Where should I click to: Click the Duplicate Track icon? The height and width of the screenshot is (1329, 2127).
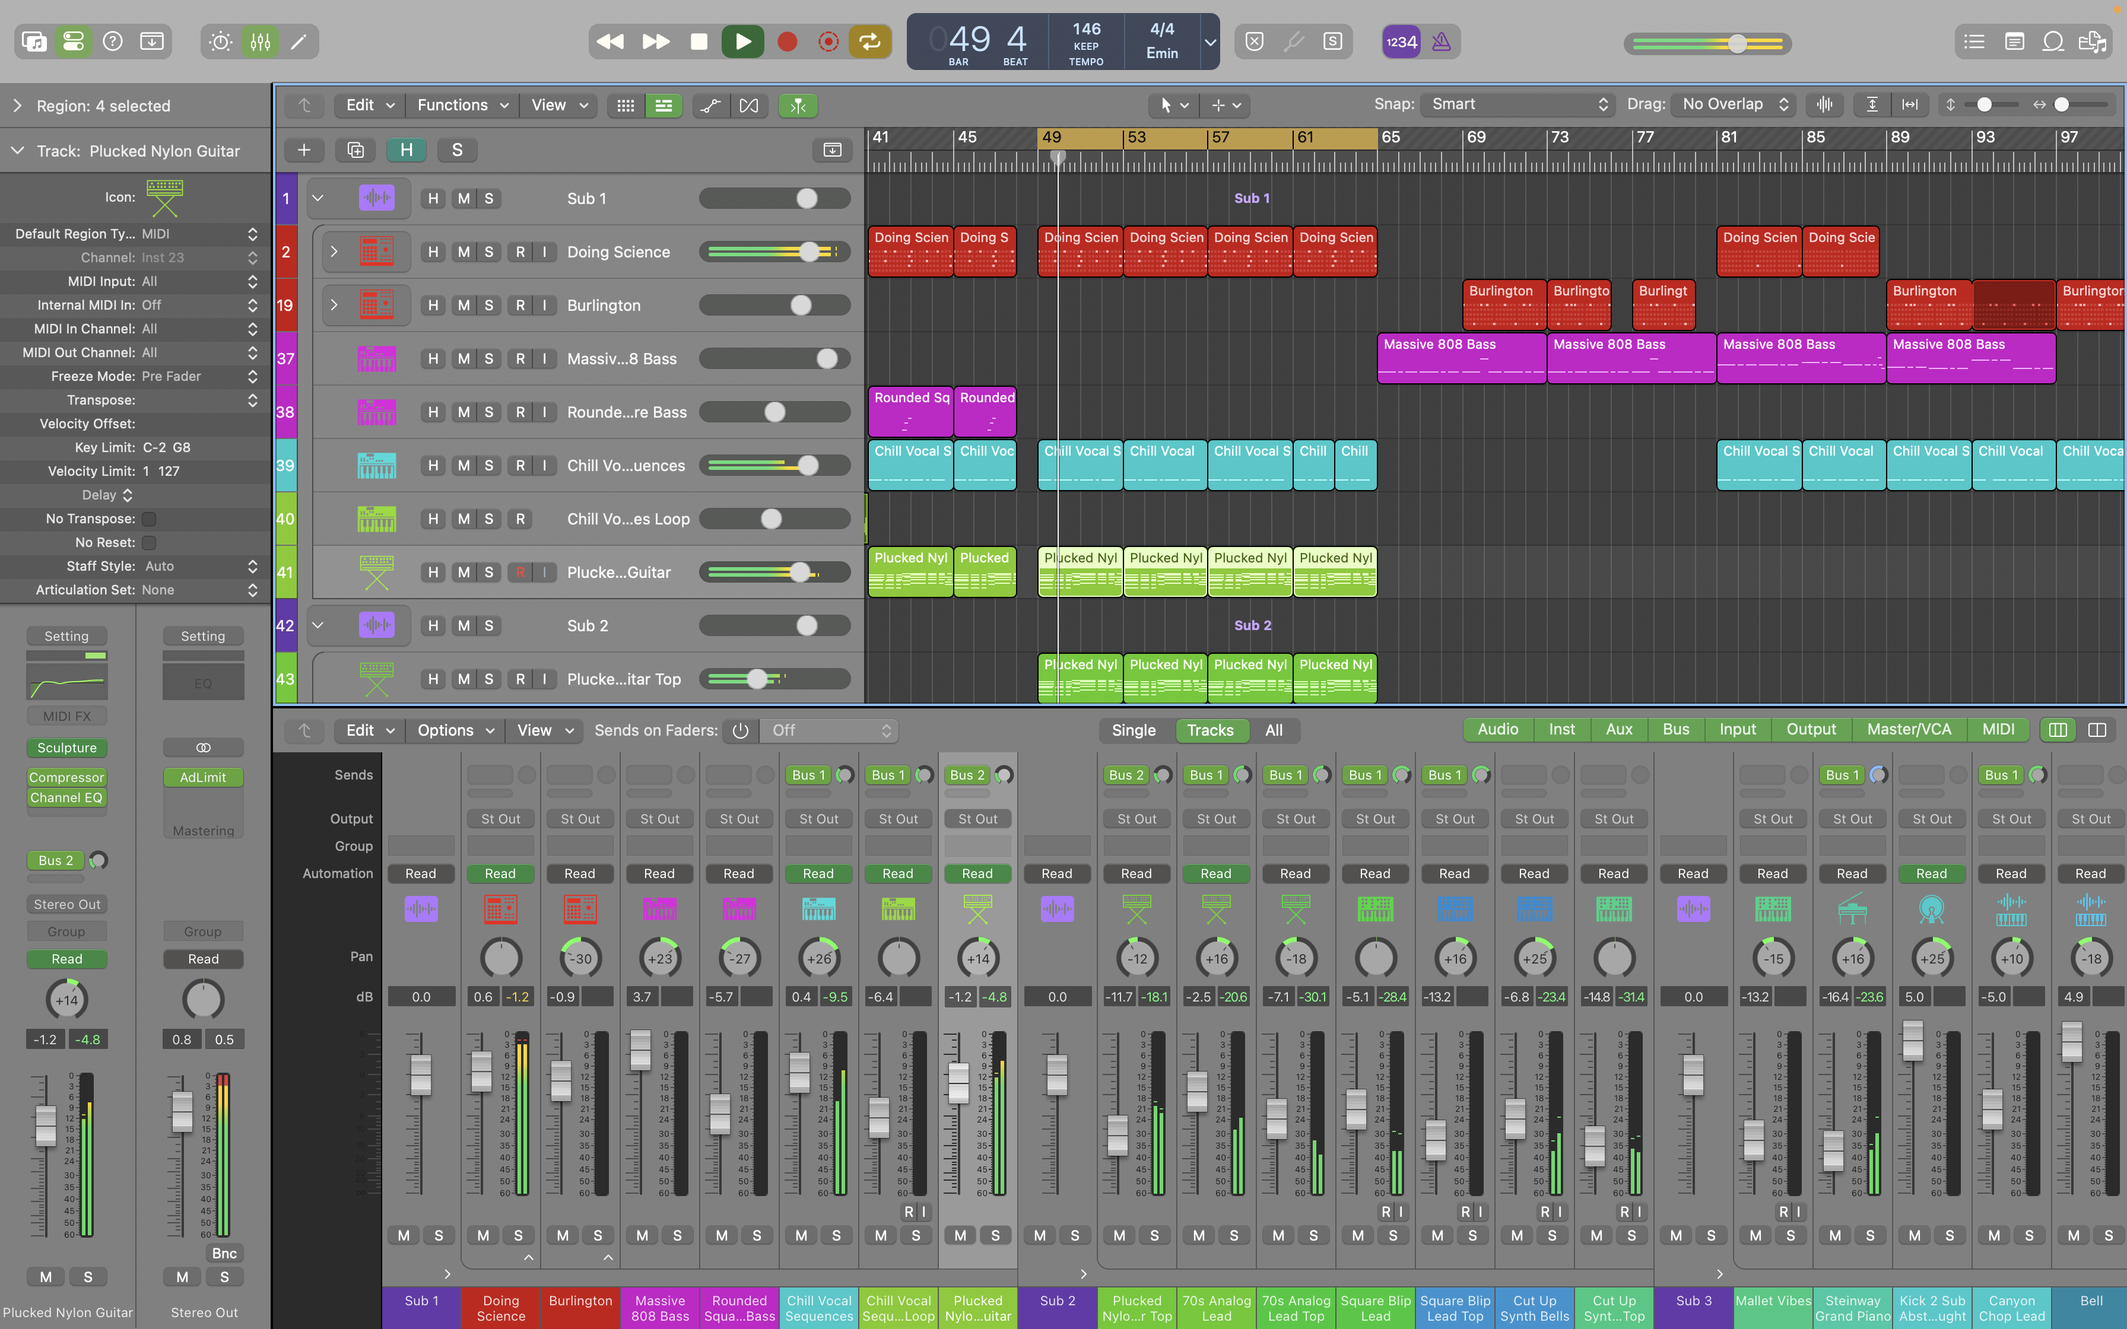(x=355, y=150)
